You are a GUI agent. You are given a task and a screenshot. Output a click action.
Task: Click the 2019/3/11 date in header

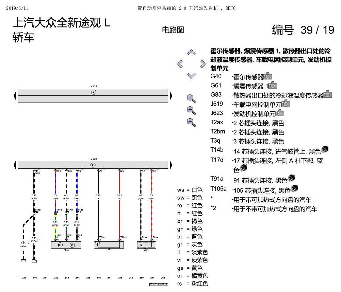coord(17,8)
